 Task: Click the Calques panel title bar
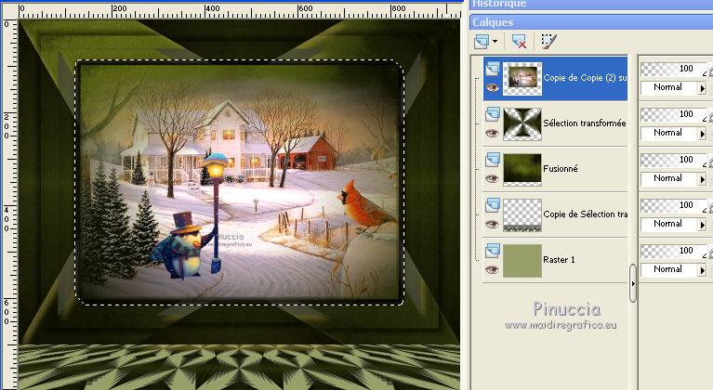click(591, 21)
